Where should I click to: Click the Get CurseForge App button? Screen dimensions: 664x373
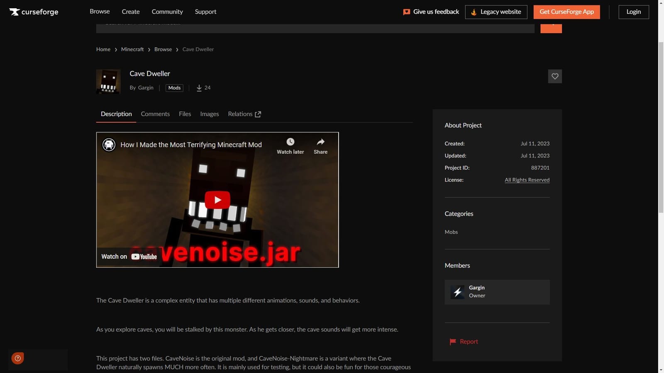coord(566,12)
